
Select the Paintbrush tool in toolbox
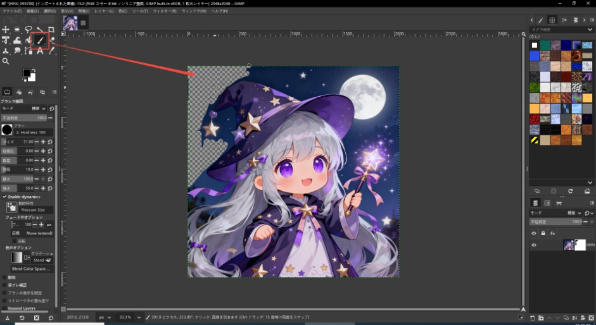40,40
